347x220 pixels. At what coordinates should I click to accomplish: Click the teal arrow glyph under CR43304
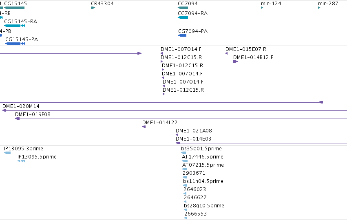93,8
